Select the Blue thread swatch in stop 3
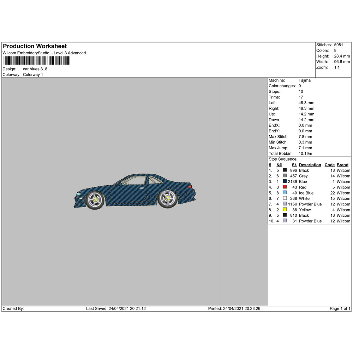This screenshot has width=353, height=353. [x=285, y=181]
